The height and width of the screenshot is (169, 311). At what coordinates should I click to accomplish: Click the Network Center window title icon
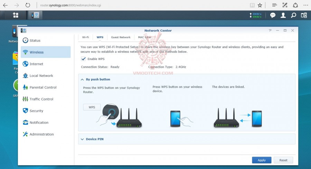(x=23, y=30)
